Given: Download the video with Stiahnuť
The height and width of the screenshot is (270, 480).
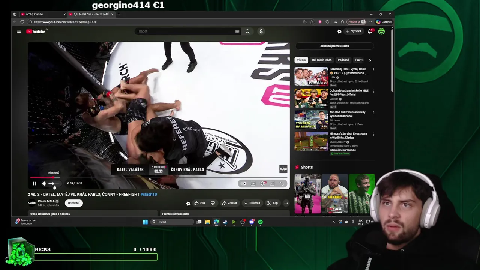Looking at the screenshot, I should (x=252, y=203).
